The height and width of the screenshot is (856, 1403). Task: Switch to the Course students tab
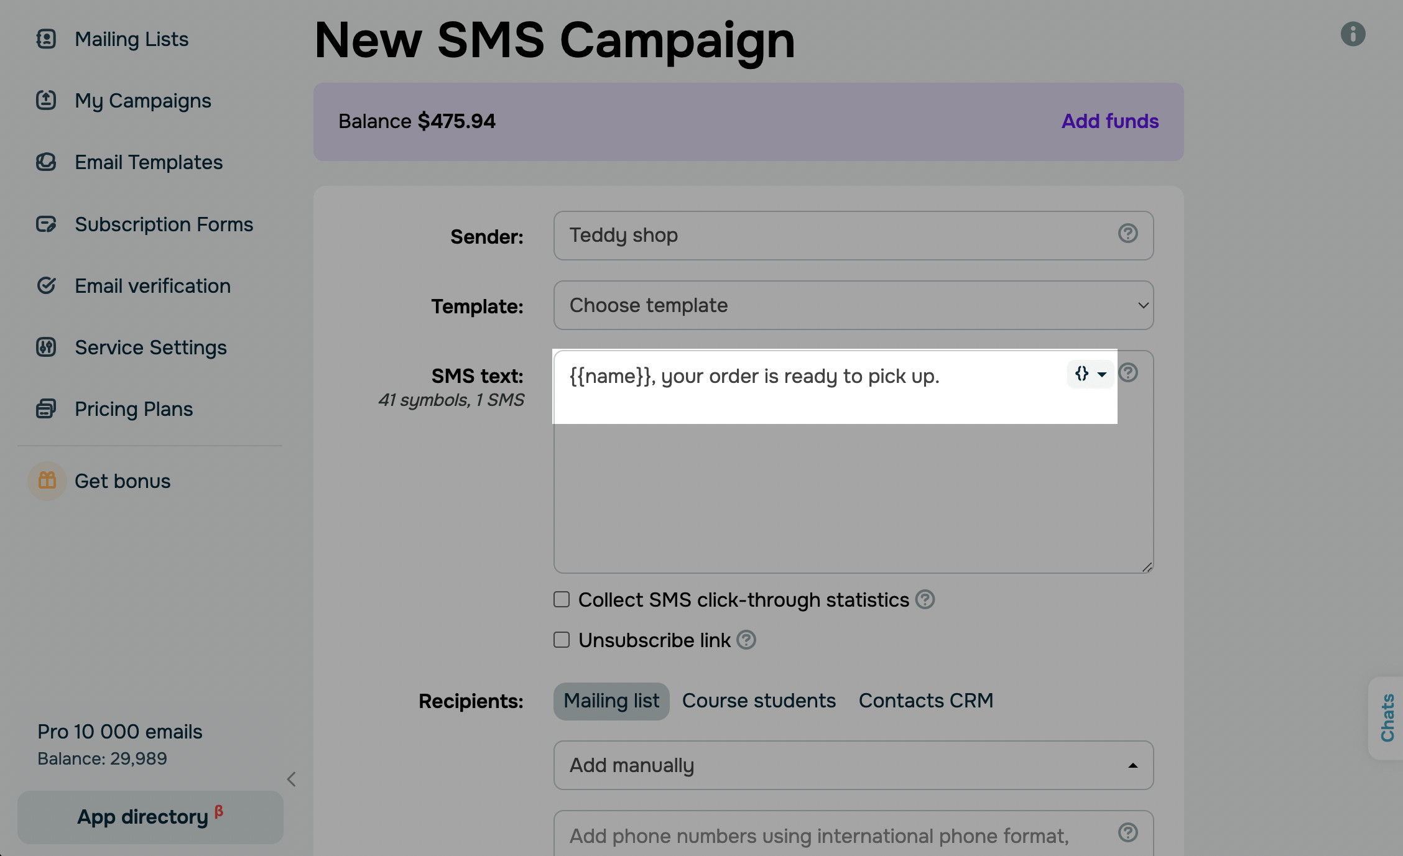pyautogui.click(x=759, y=701)
